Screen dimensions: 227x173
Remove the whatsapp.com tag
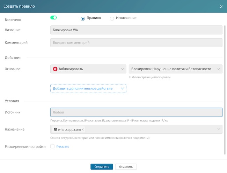click(x=83, y=129)
